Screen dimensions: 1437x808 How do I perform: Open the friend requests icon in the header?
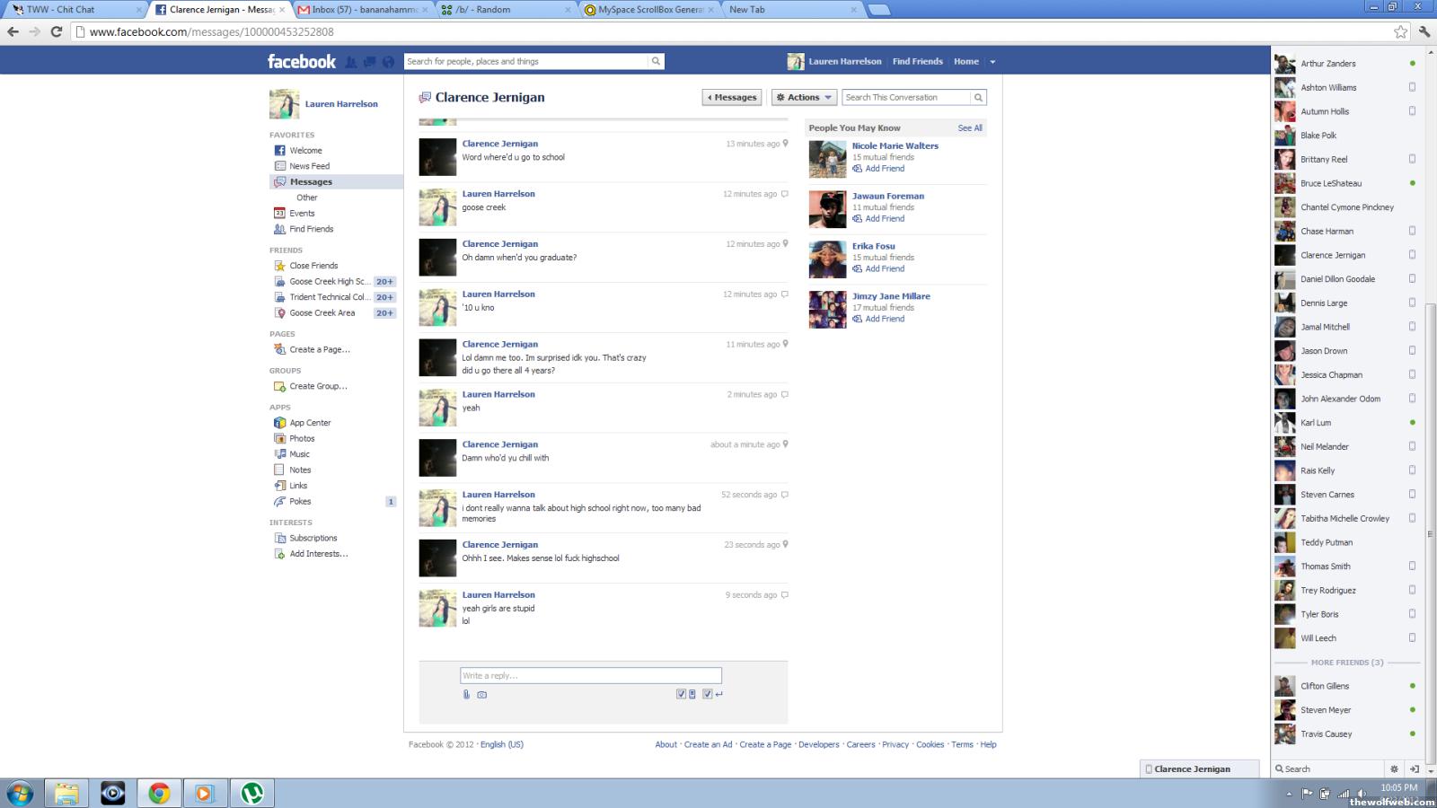click(x=351, y=62)
